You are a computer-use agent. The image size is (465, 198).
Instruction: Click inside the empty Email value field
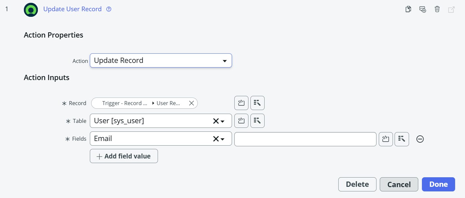304,139
